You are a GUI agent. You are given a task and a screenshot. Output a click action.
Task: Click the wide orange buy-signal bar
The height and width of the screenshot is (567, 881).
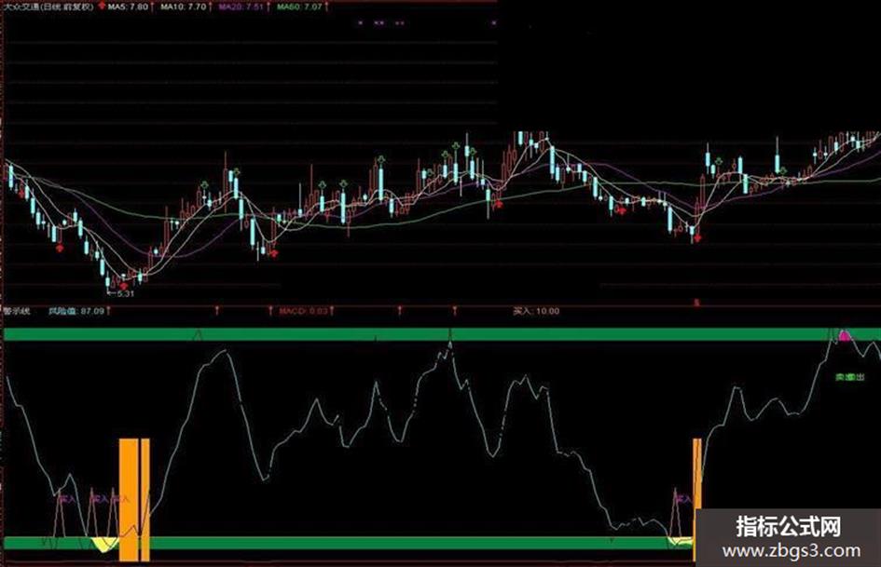click(x=129, y=500)
